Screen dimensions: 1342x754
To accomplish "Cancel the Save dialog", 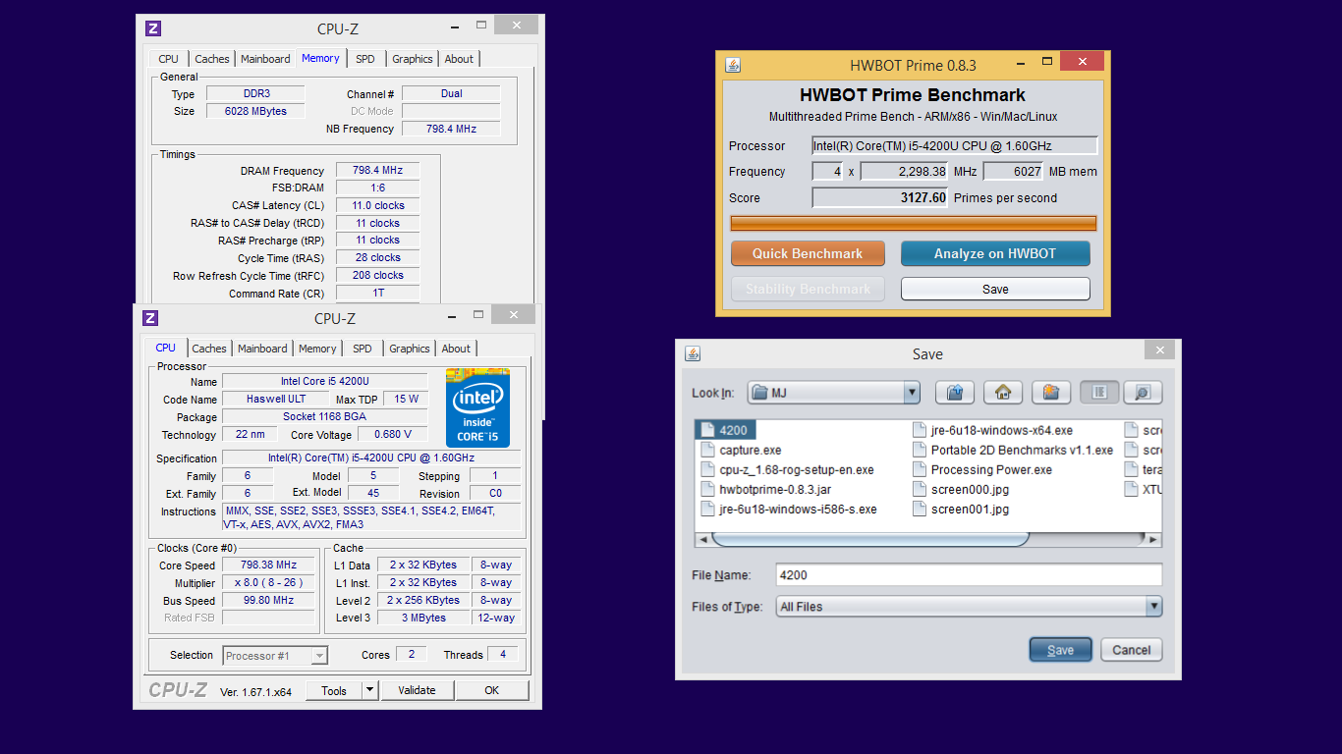I will (1132, 650).
